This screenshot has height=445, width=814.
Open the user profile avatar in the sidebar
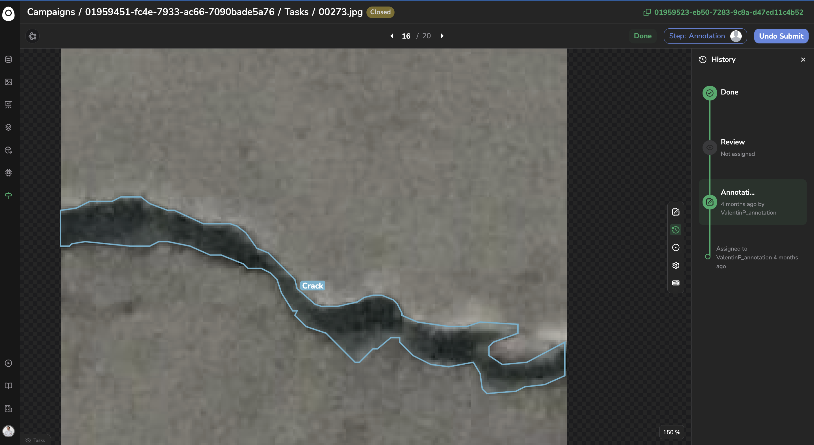(x=9, y=431)
